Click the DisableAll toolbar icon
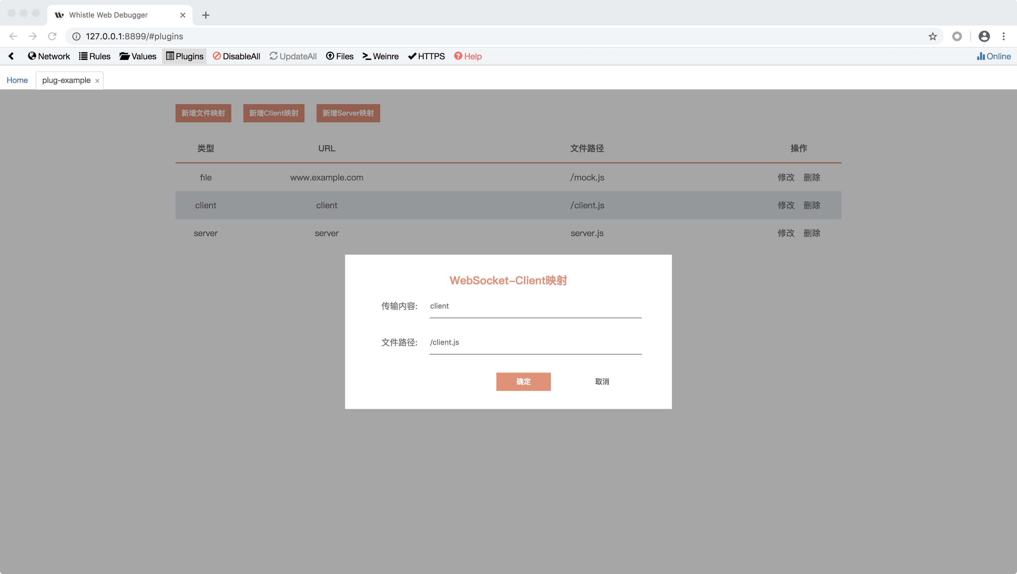The height and width of the screenshot is (574, 1017). (x=217, y=56)
